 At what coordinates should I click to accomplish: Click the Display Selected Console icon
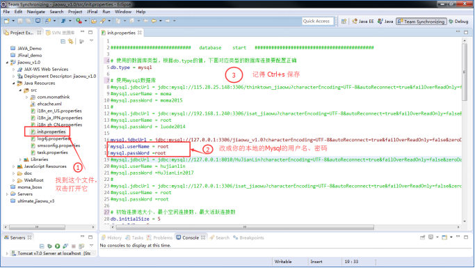[x=430, y=237]
